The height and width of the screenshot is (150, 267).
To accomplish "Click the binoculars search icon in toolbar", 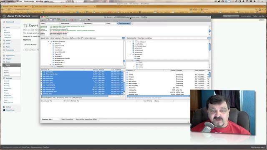I will 89,20.
